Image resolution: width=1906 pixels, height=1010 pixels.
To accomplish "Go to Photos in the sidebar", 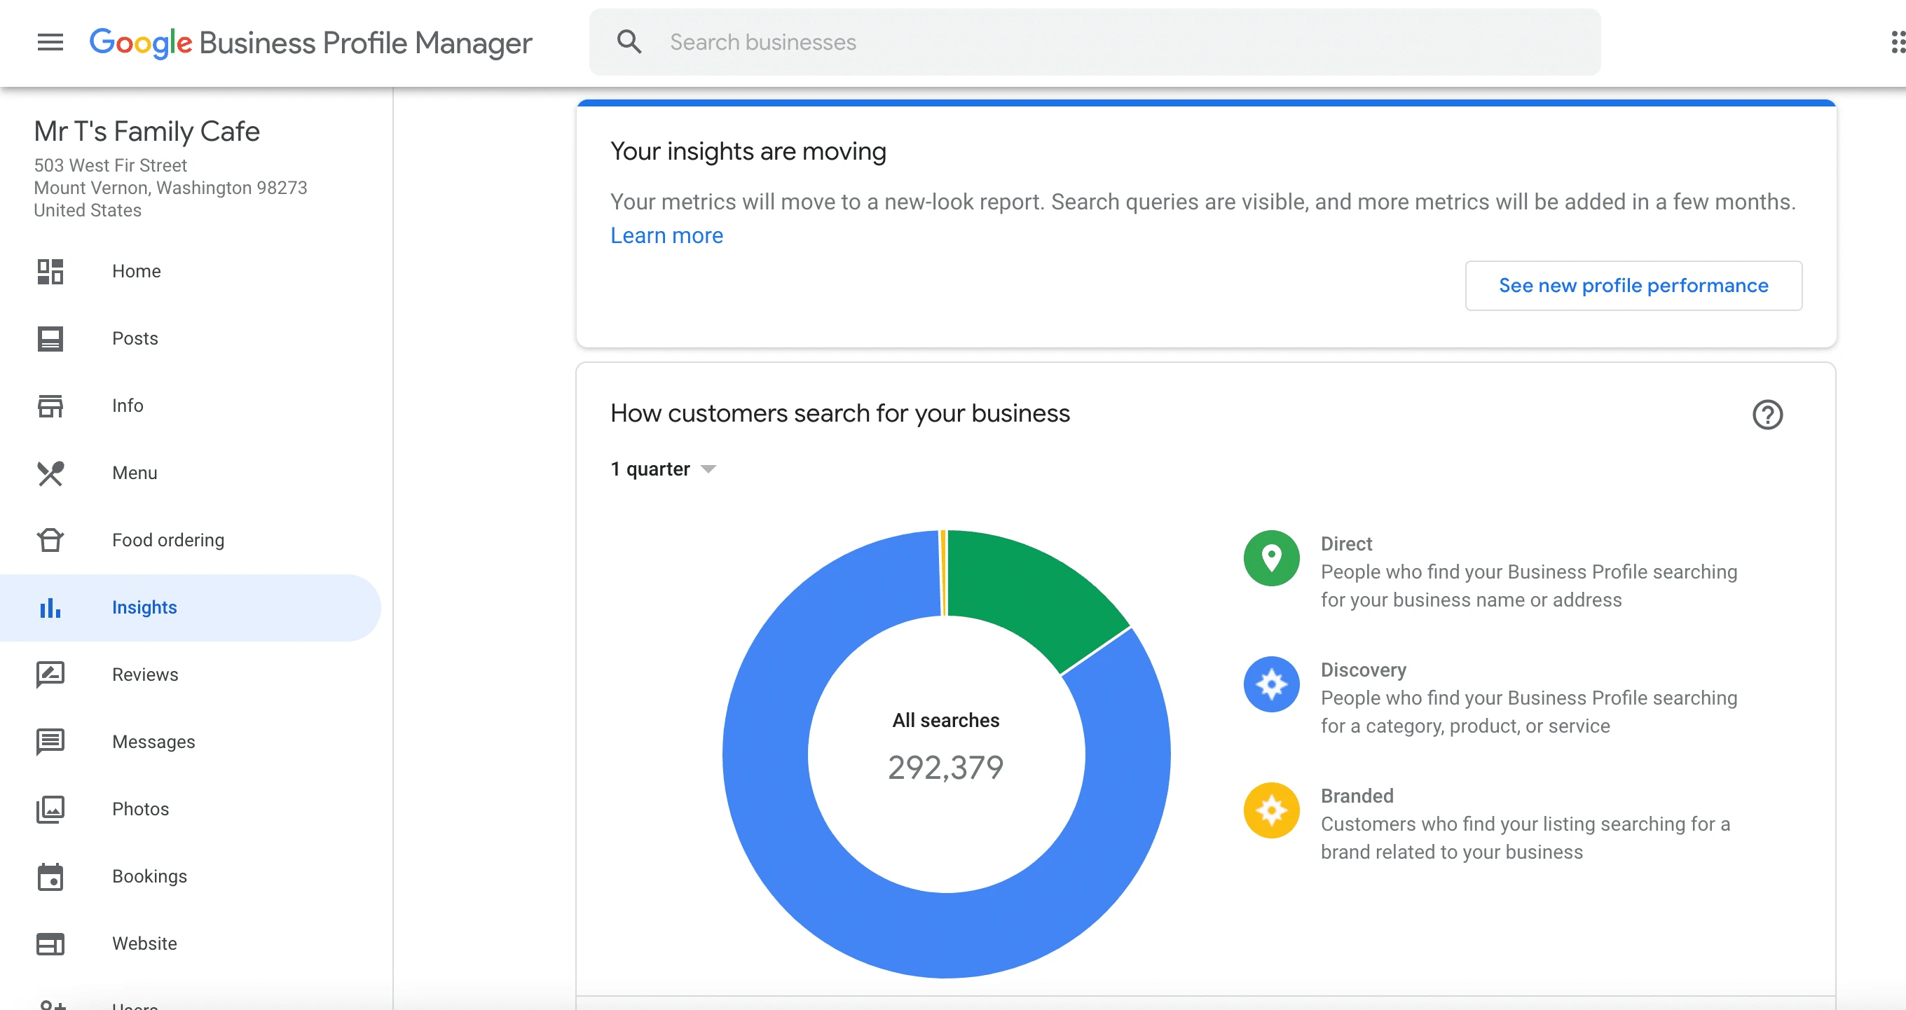I will pyautogui.click(x=141, y=809).
